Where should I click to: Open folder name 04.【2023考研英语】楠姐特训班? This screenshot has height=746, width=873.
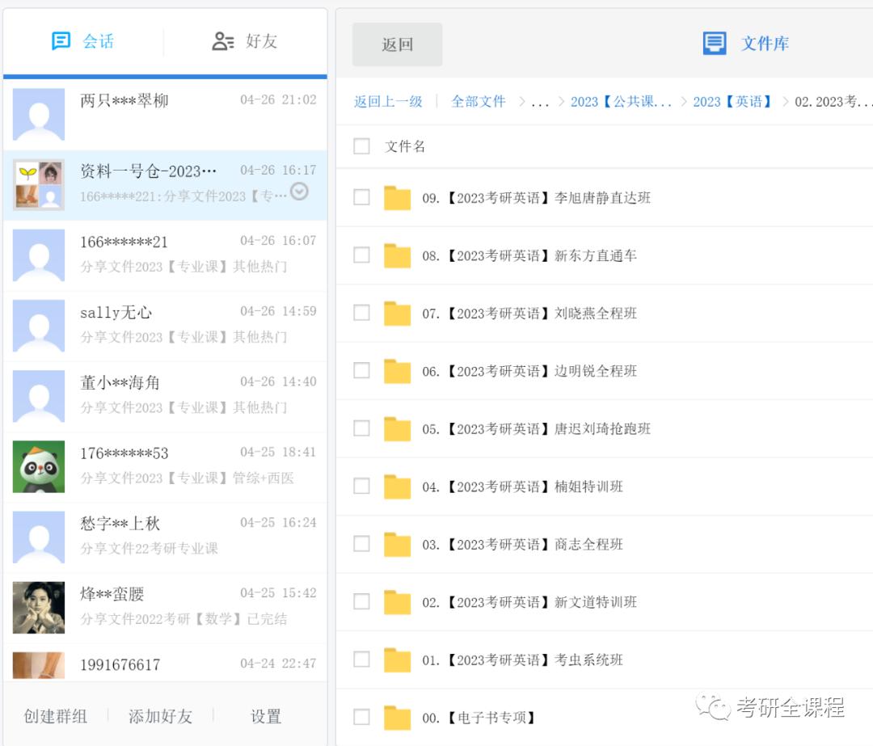click(x=522, y=487)
